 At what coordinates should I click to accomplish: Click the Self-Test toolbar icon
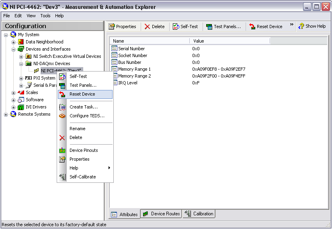(176, 27)
